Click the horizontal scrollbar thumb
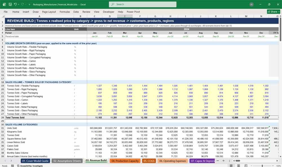 pos(238,161)
